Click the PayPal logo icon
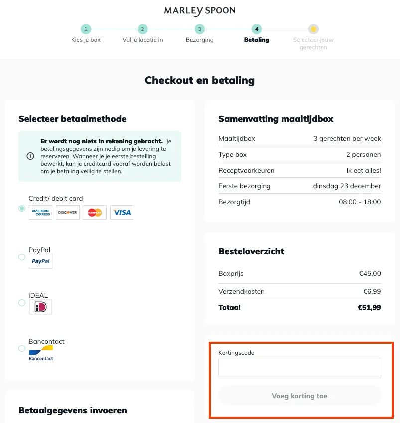The height and width of the screenshot is (423, 400). [x=40, y=261]
